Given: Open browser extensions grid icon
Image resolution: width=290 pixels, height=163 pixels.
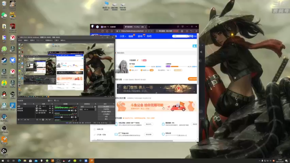Looking at the screenshot, I should (182, 31).
